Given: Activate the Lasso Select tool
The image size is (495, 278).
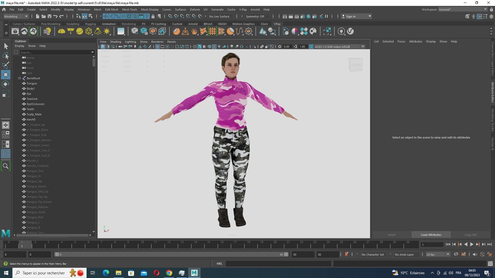Looking at the screenshot, I should tap(6, 56).
